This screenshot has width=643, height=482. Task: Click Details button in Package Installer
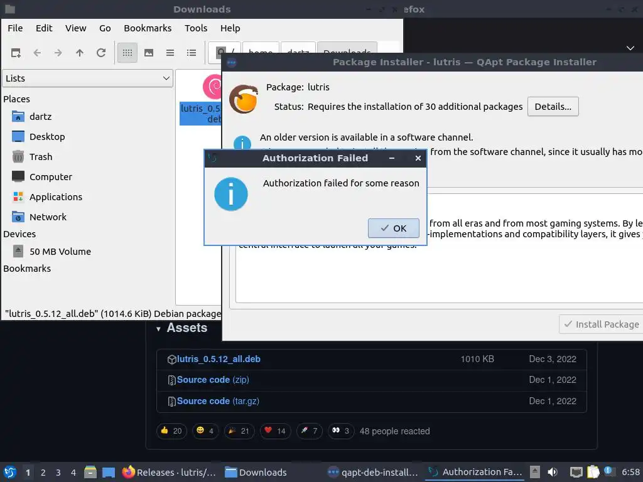click(553, 107)
